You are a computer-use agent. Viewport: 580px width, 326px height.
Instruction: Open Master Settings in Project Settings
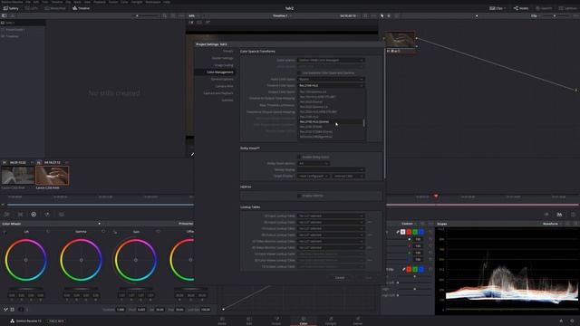point(222,58)
